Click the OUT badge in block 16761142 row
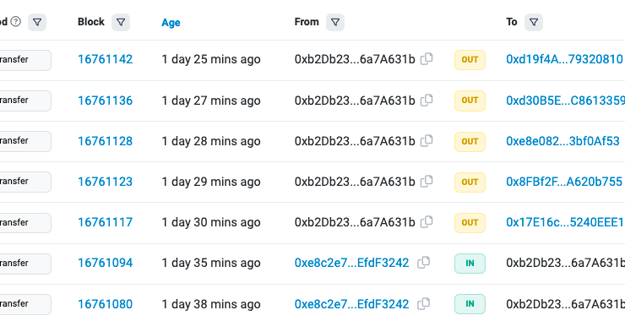 (x=470, y=60)
